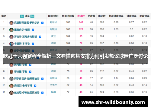Toggle checkbox beside 兹拉坦·伊布拉希莫维奇
The width and height of the screenshot is (151, 110).
[43, 93]
